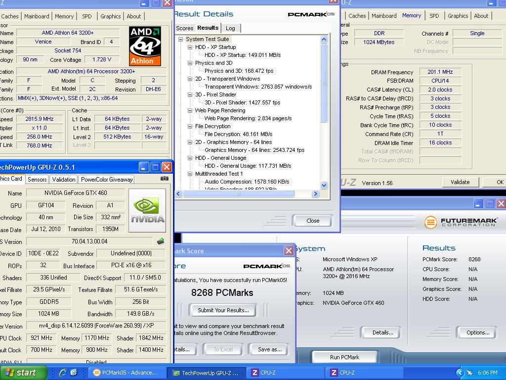Open the Log tab in Result Details
This screenshot has height=380, width=506.
(x=230, y=28)
